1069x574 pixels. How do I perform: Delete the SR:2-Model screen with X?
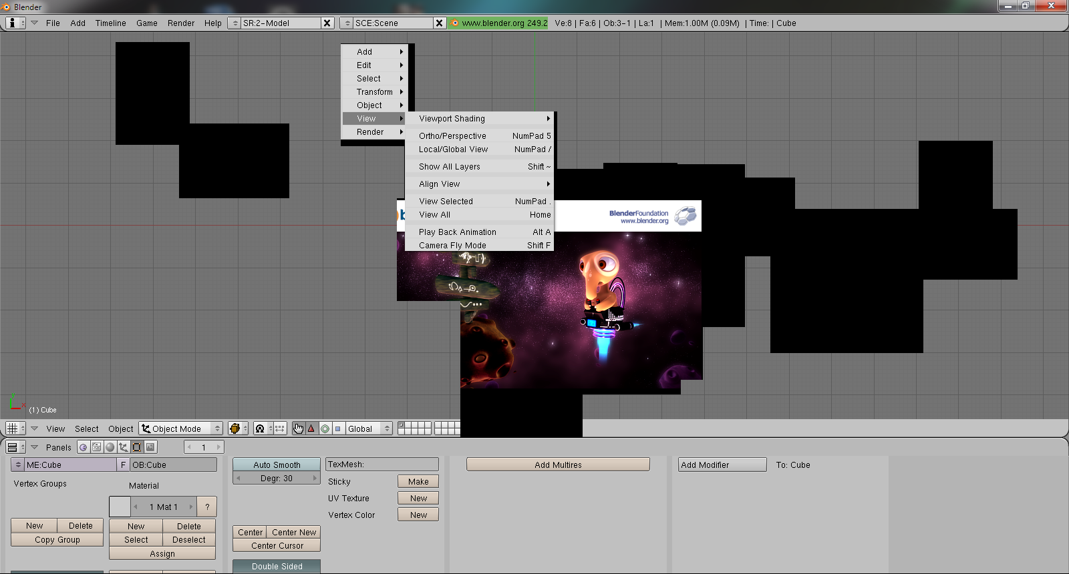point(327,23)
